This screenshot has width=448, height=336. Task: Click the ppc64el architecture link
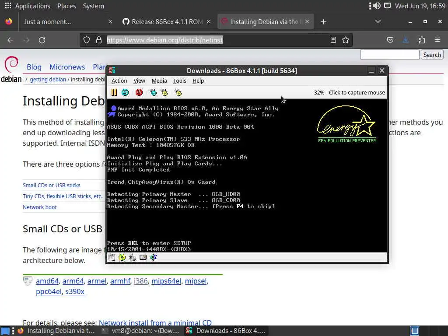(49, 292)
